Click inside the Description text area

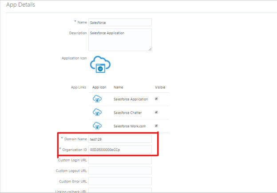click(120, 39)
